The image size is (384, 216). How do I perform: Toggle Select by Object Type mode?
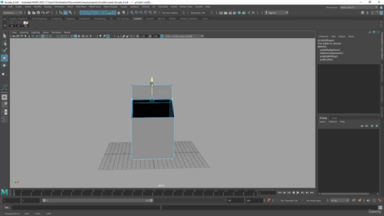(65, 13)
